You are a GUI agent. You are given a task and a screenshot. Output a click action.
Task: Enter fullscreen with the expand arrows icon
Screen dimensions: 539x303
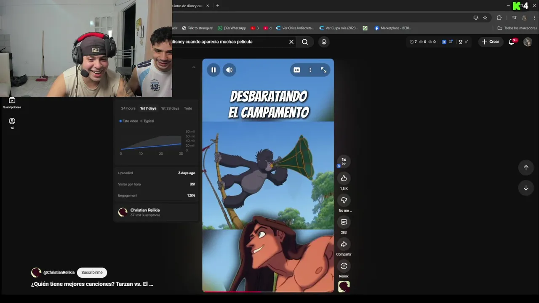324,70
